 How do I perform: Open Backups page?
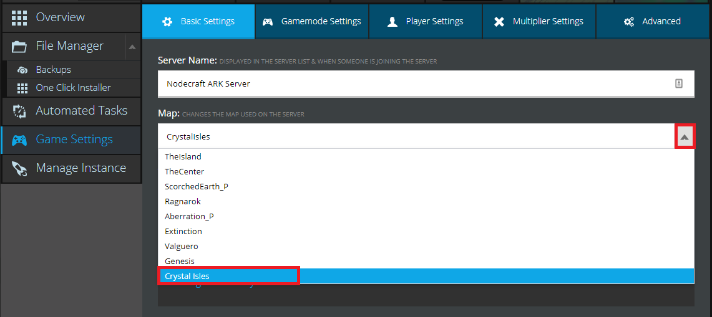[x=74, y=70]
